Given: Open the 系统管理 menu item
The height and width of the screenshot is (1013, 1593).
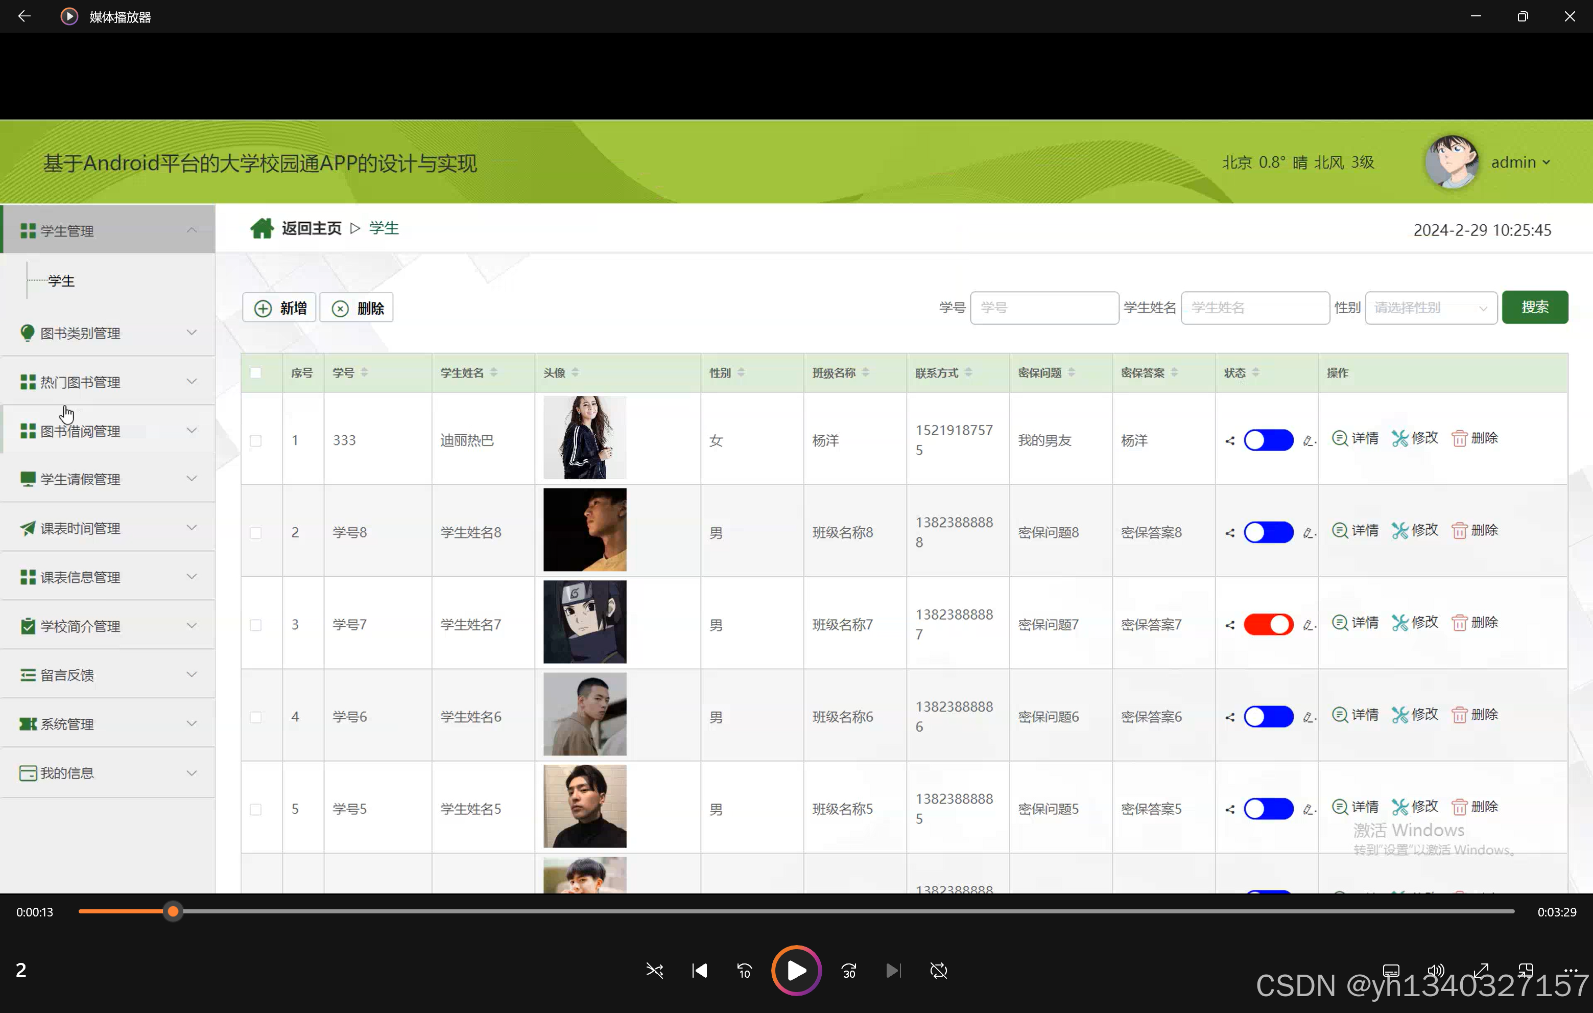Looking at the screenshot, I should coord(108,723).
